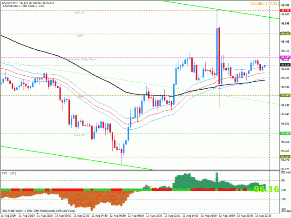Viewport: 291px width, 218px height.
Task: Click the 95.740 price axis value
Action: coord(285,105)
